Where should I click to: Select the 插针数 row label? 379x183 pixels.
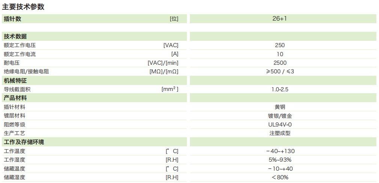pos(12,19)
